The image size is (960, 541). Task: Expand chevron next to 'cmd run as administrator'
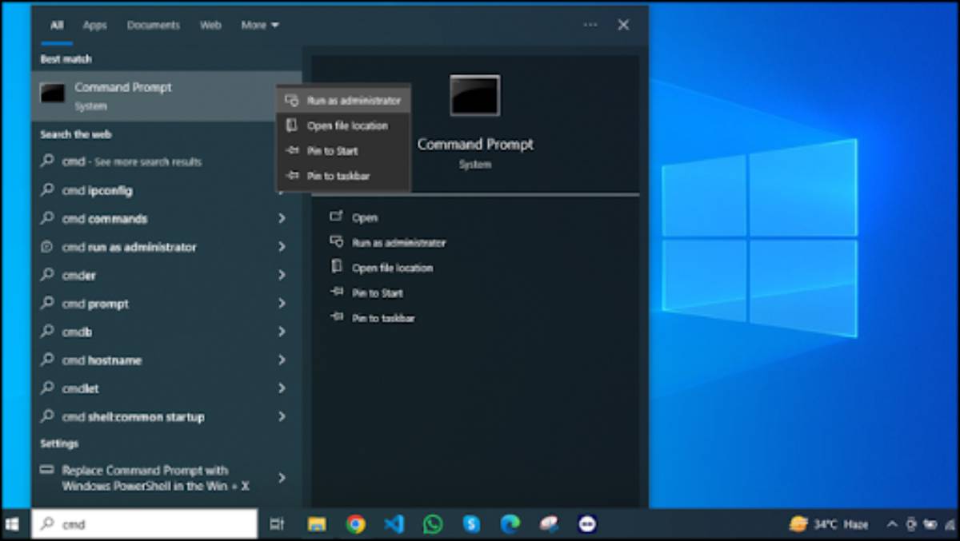[282, 247]
